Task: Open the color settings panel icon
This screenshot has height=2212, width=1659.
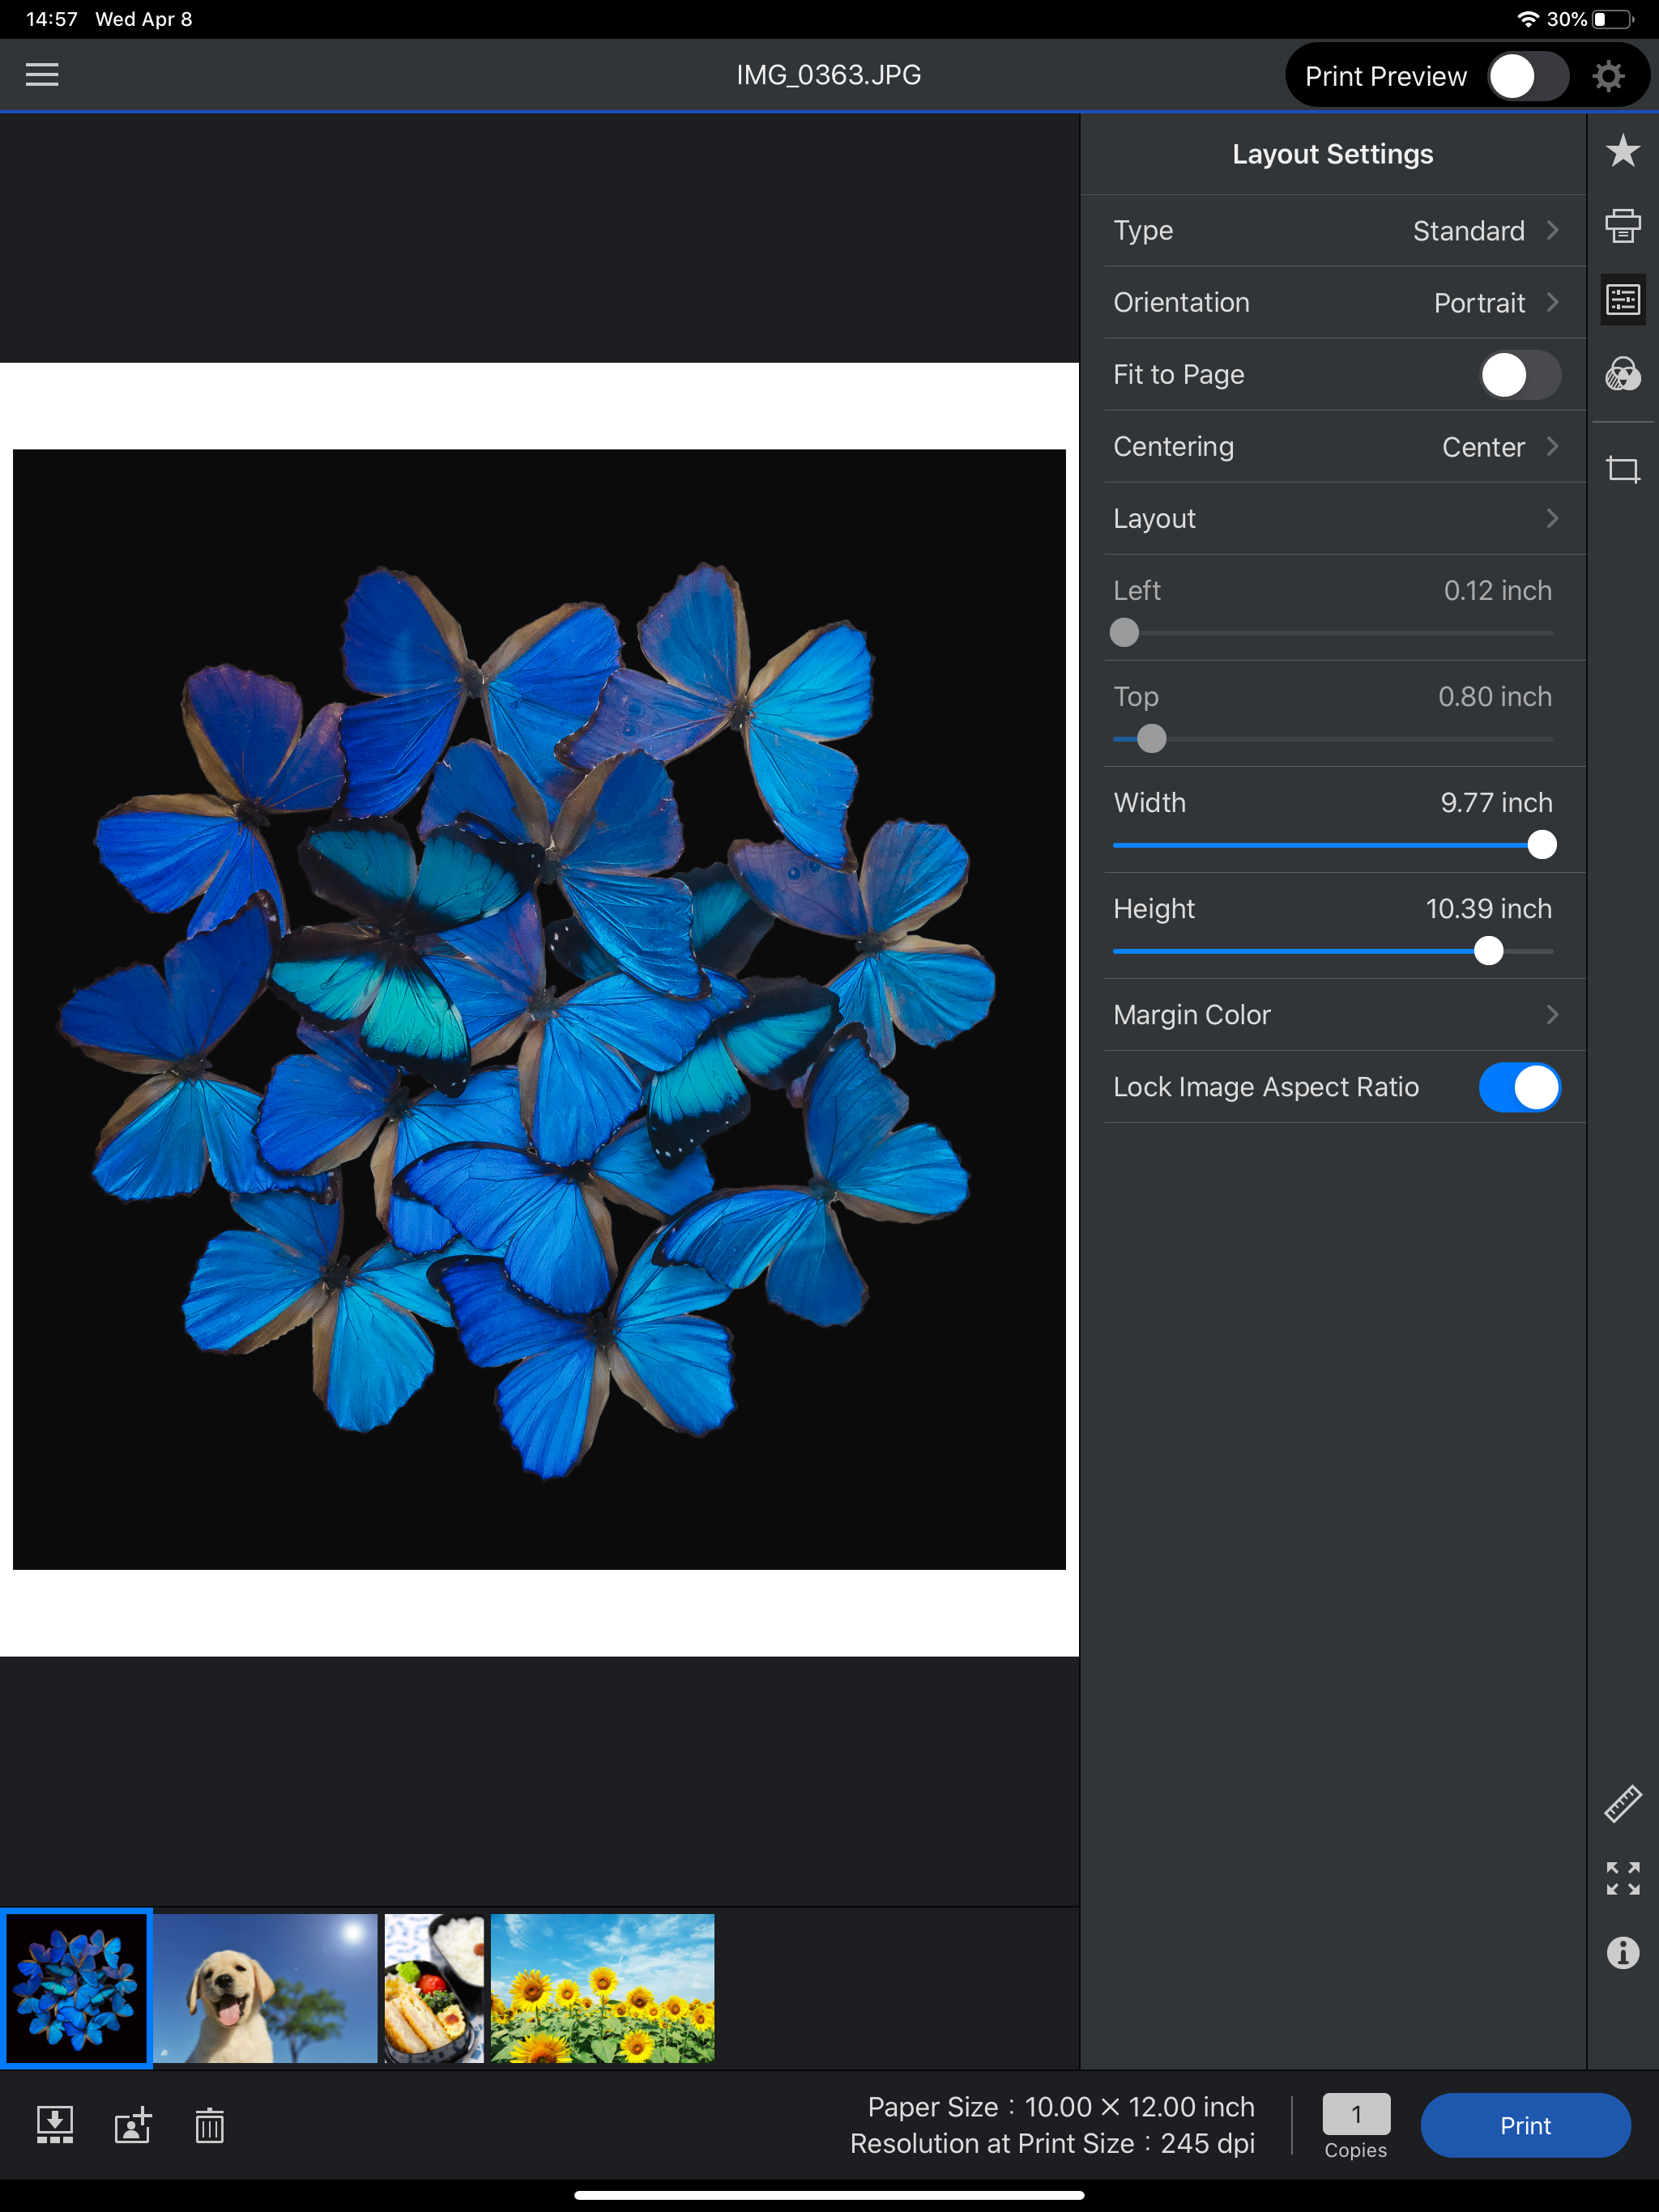Action: pos(1622,374)
